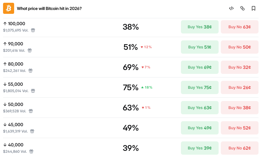261x158 pixels.
Task: Click gift icon beside $369,528 volume
Action: pyautogui.click(x=31, y=111)
